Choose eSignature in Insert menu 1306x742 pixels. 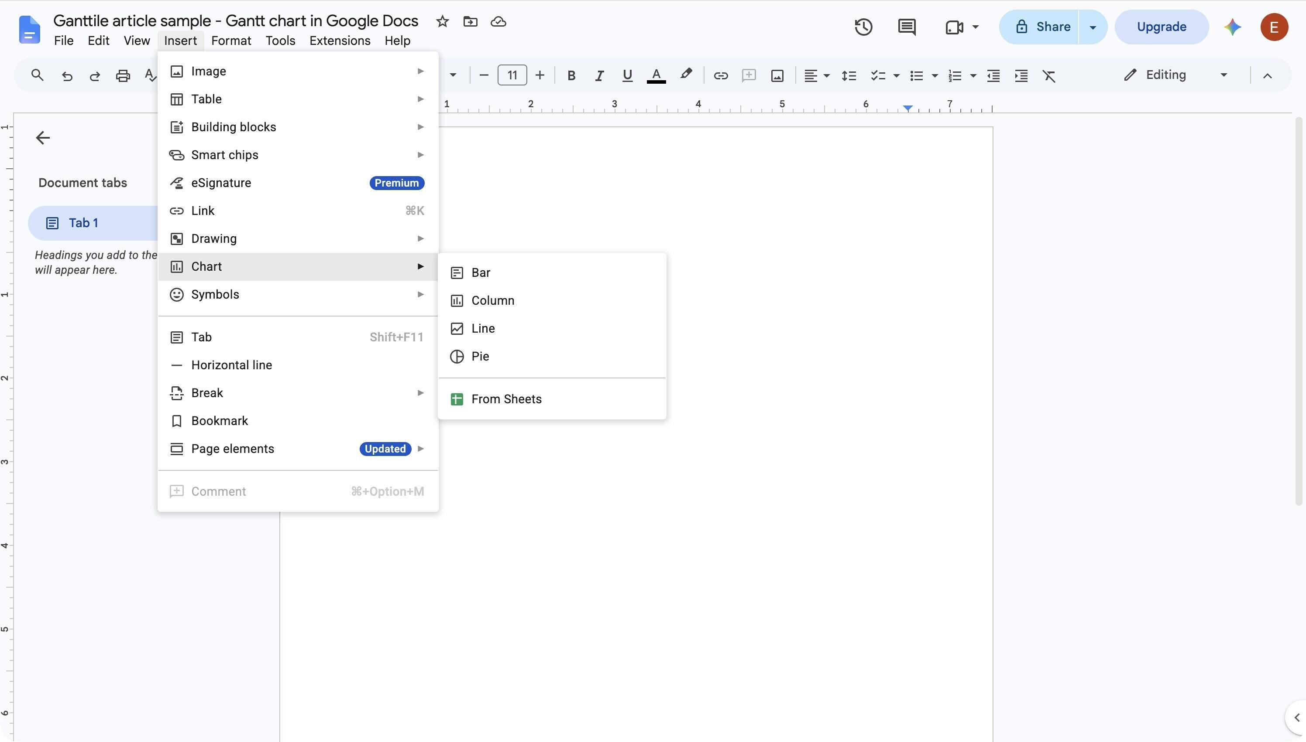298,183
